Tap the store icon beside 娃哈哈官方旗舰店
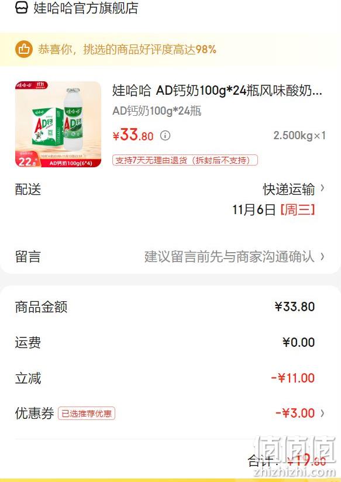This screenshot has height=482, width=341. pyautogui.click(x=22, y=8)
